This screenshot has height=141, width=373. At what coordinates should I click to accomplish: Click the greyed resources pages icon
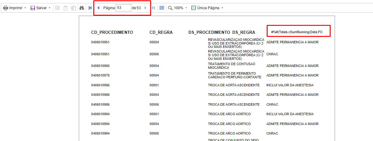(x=73, y=8)
